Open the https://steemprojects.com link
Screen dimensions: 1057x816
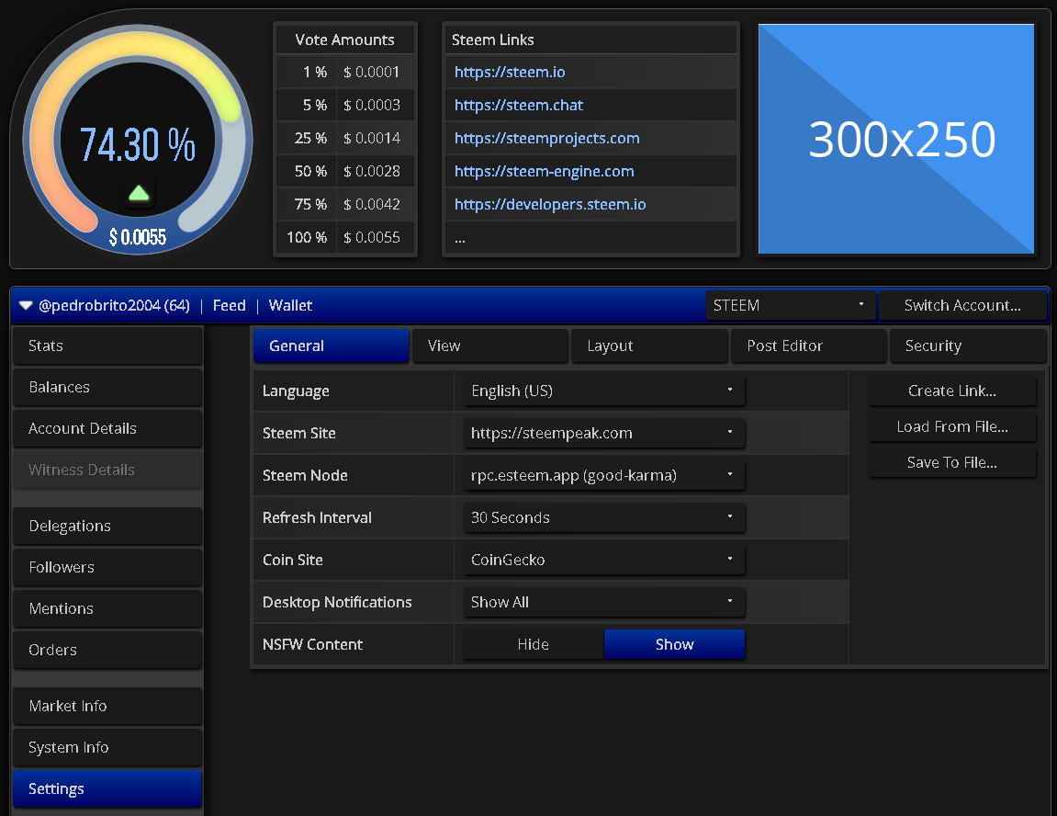coord(546,138)
